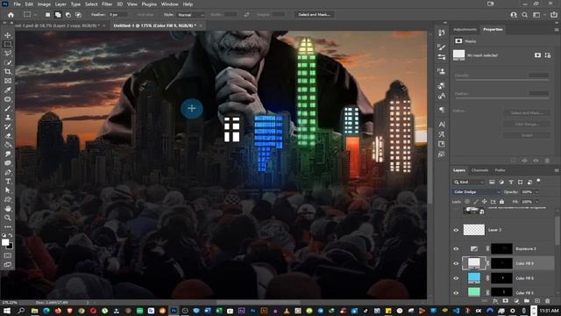Open the Character panel icon in dock

coord(442,125)
